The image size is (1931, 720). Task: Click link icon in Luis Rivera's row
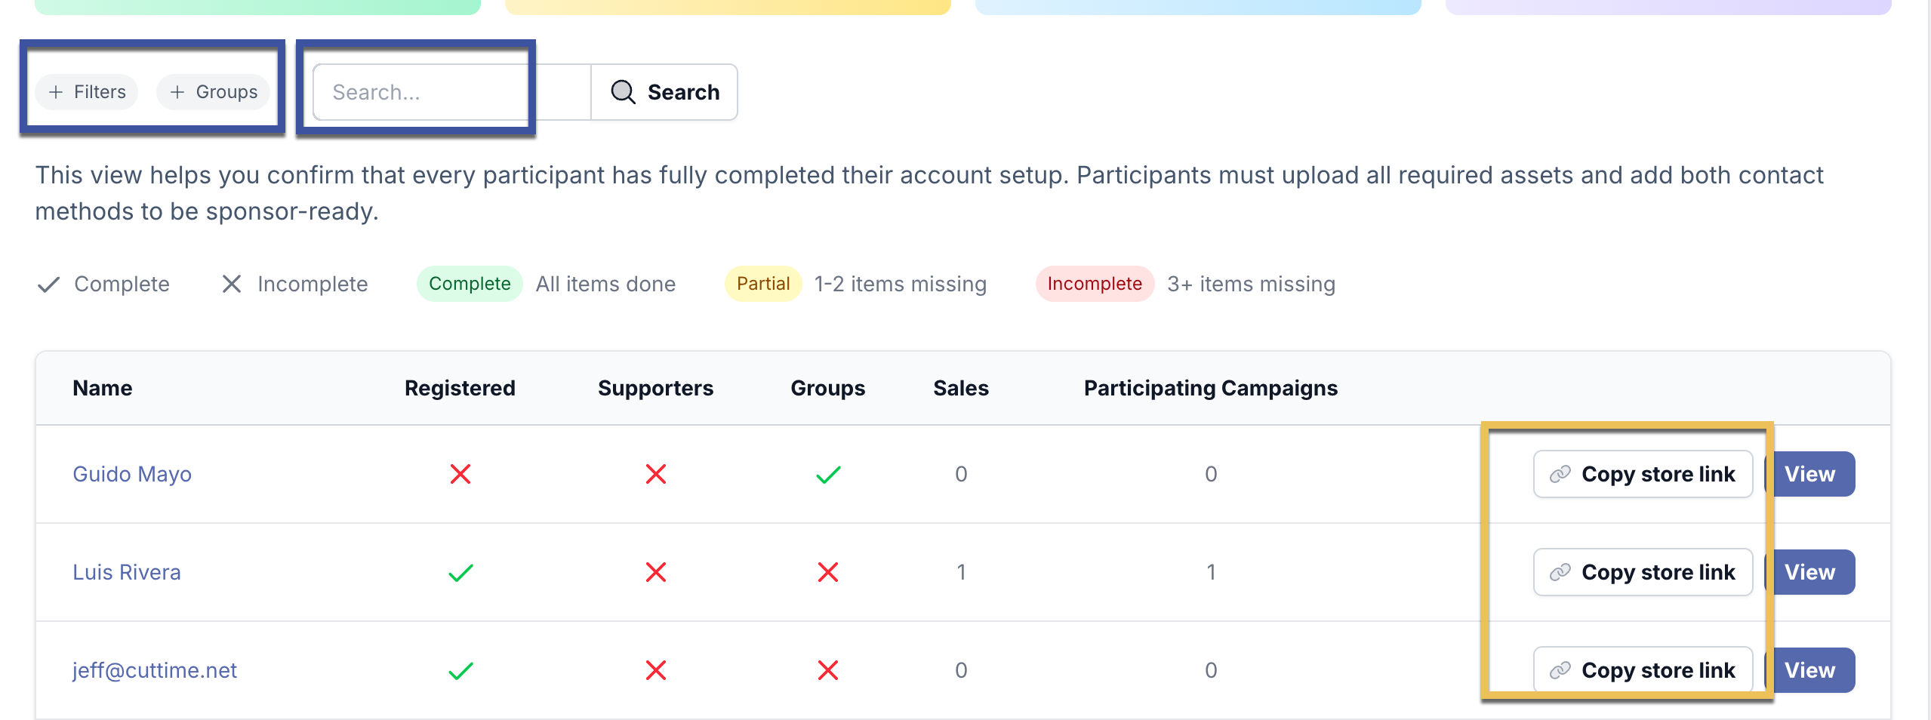click(x=1560, y=572)
